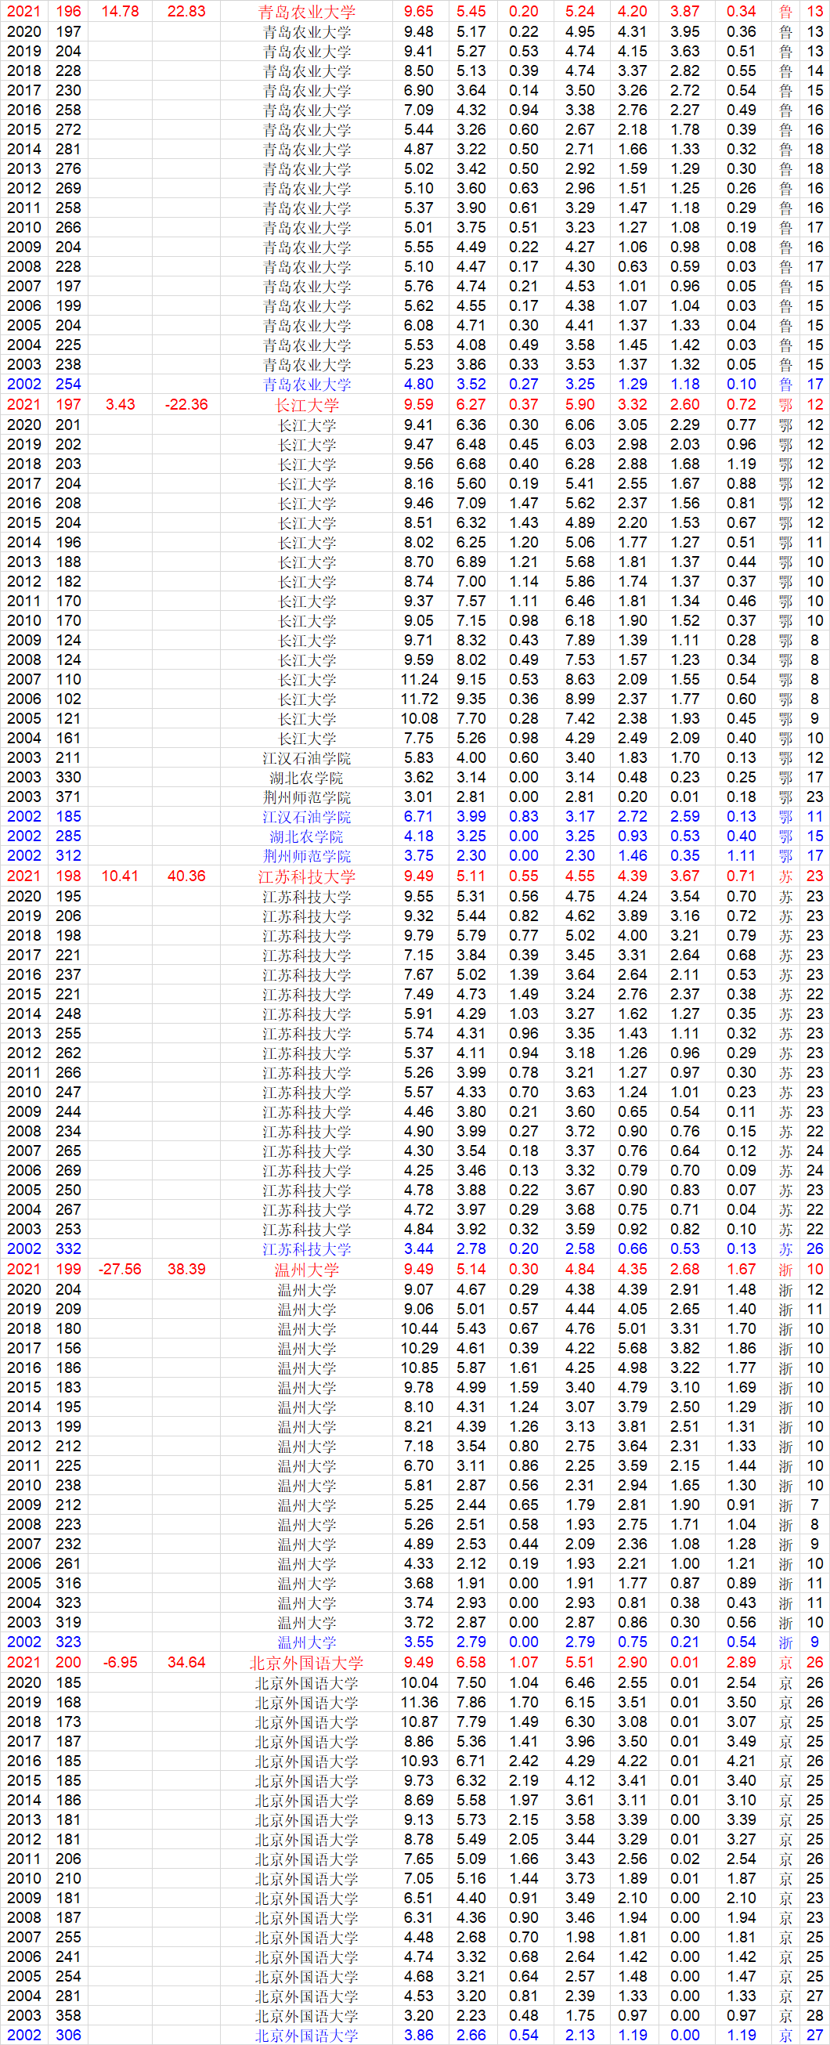Viewport: 830px width, 2045px height.
Task: Click 11.72 in the 长江大学 2006 row
Action: pos(419,699)
